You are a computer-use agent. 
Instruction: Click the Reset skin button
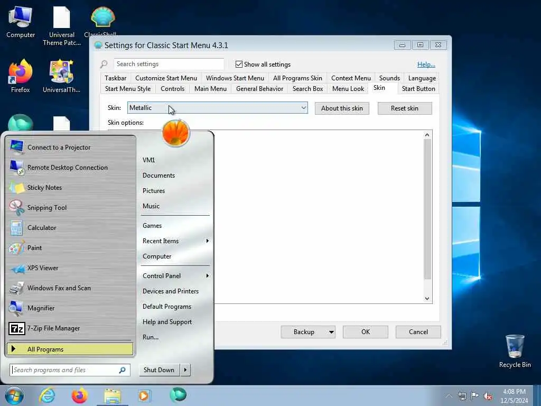click(x=404, y=108)
